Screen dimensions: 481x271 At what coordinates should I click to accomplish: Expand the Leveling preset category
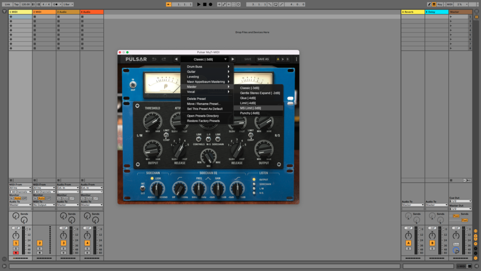[x=207, y=77]
